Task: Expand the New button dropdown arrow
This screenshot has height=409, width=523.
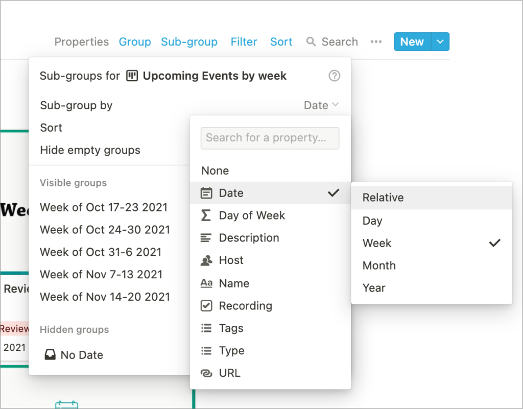Action: pos(440,42)
